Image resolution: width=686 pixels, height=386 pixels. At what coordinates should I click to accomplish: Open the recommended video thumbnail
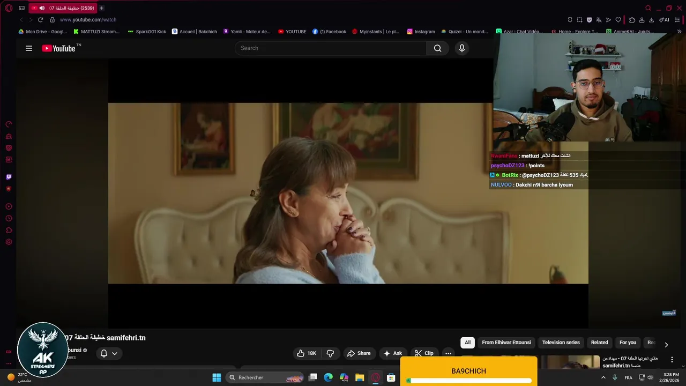pyautogui.click(x=570, y=362)
